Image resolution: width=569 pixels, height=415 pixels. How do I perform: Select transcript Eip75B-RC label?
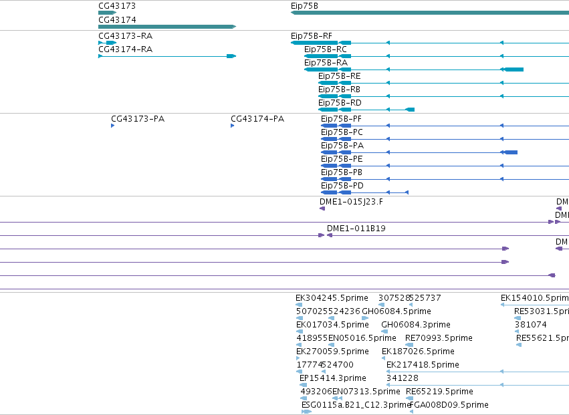click(x=326, y=49)
